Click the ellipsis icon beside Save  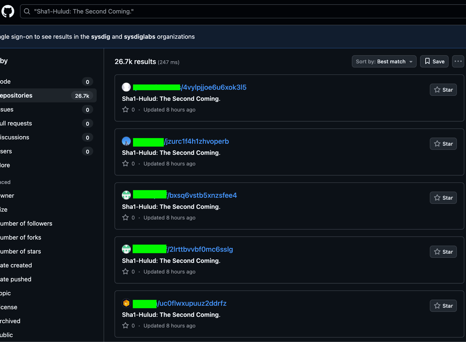458,61
